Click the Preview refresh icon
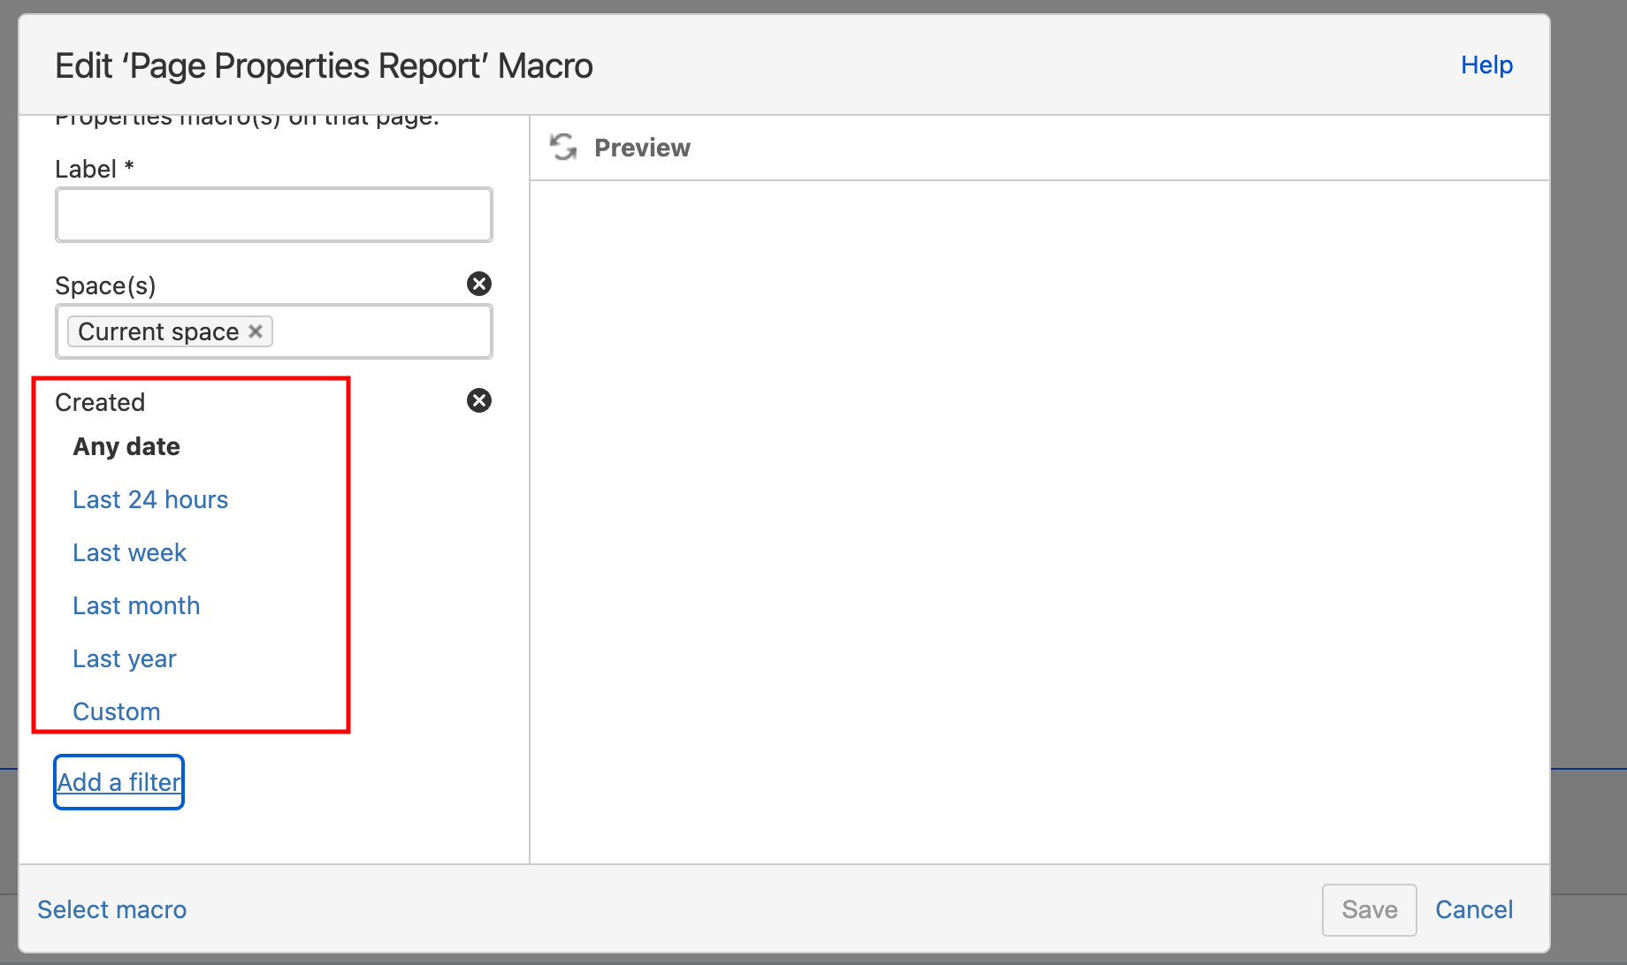This screenshot has width=1627, height=965. 562,147
